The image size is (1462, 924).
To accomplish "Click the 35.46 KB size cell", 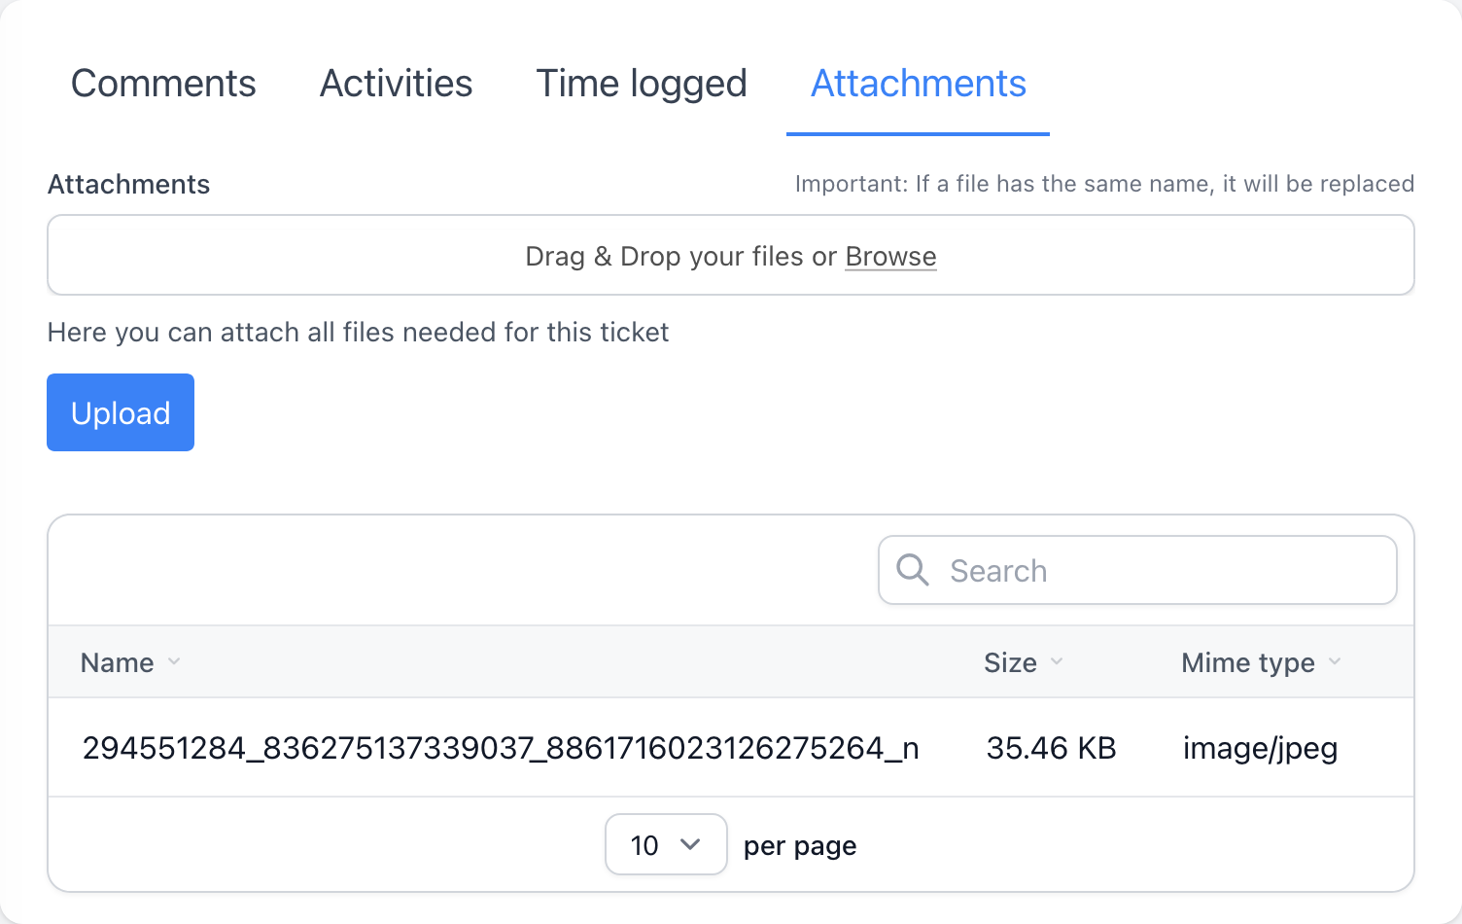I will click(1051, 748).
